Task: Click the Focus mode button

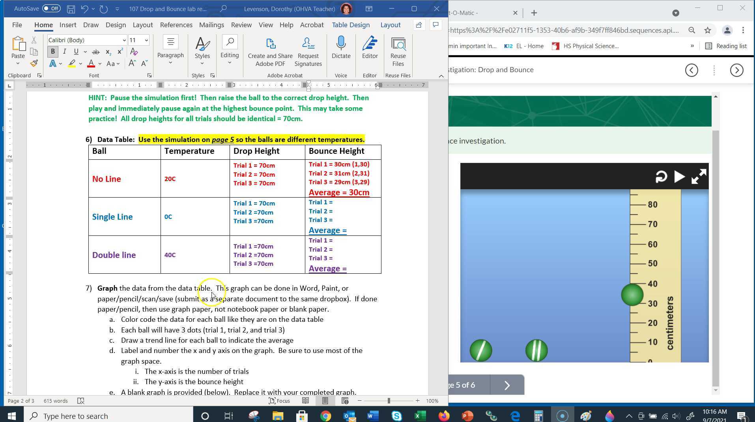Action: (x=279, y=401)
